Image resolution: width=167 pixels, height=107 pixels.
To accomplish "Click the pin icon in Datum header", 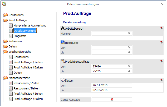I will click(x=161, y=80).
